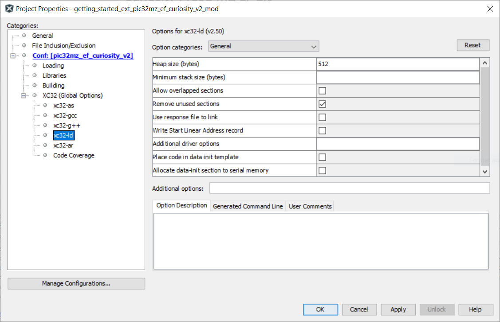Reset linker options to defaults
The width and height of the screenshot is (500, 322).
coord(473,45)
